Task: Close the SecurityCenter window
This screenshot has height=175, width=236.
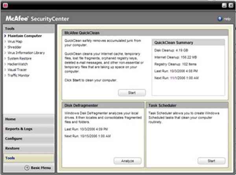Action: tap(231, 6)
